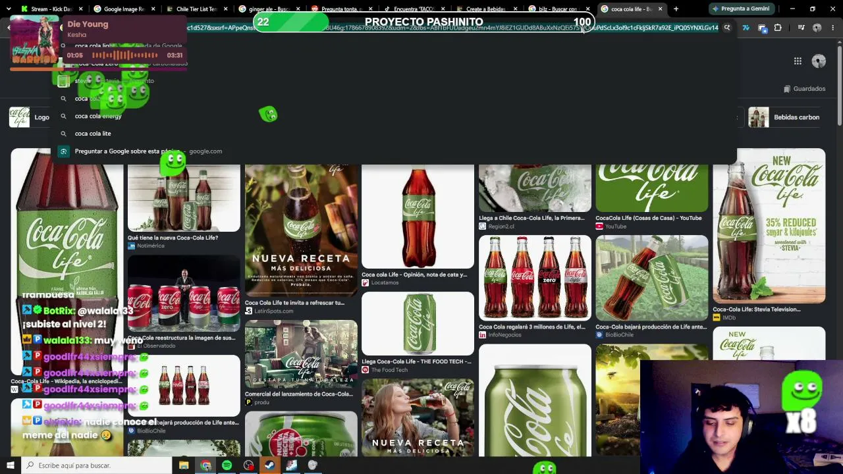Screen dimensions: 843x474
Task: Close the 'coca cola life' tab
Action: click(x=660, y=9)
